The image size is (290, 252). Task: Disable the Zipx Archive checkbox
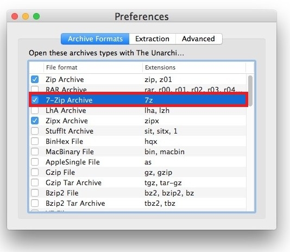(x=35, y=121)
